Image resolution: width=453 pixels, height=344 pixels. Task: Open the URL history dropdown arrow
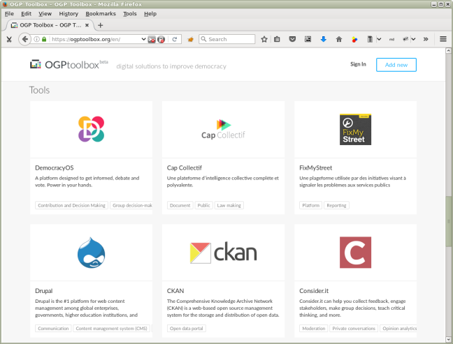143,39
